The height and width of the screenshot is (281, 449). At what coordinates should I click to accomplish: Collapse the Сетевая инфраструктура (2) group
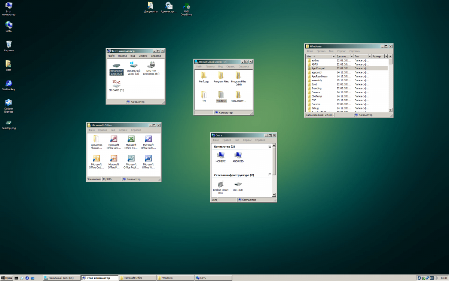click(x=270, y=175)
